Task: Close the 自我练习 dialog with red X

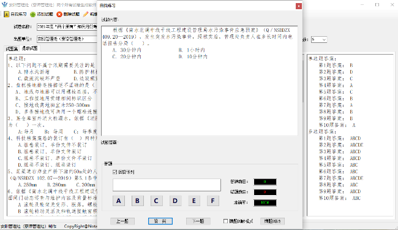Action: coord(299,6)
